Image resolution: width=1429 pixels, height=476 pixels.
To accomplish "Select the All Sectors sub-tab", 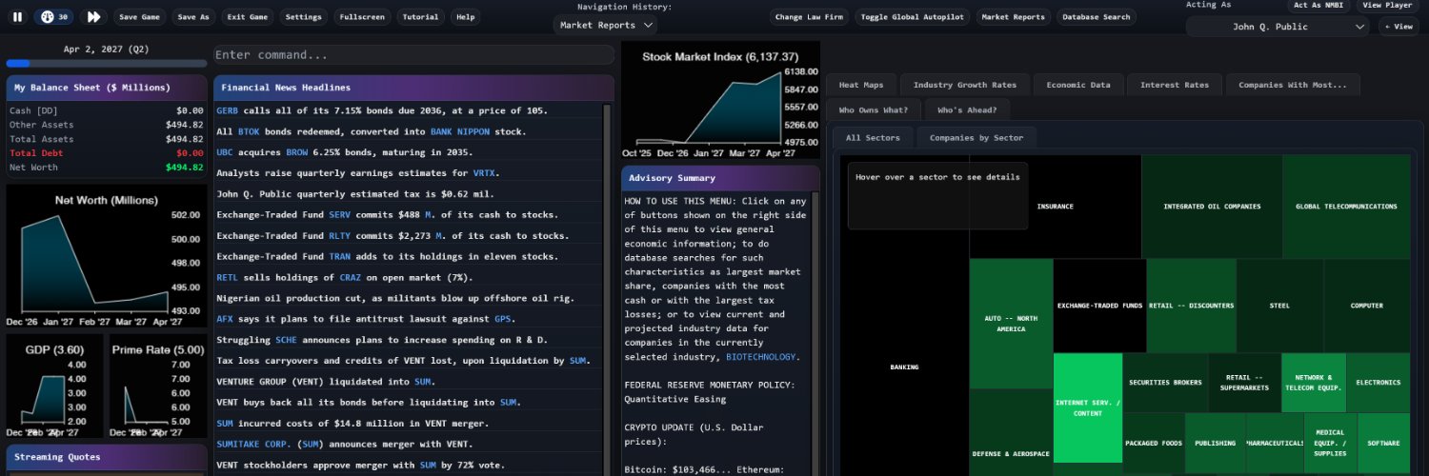I will tap(873, 138).
